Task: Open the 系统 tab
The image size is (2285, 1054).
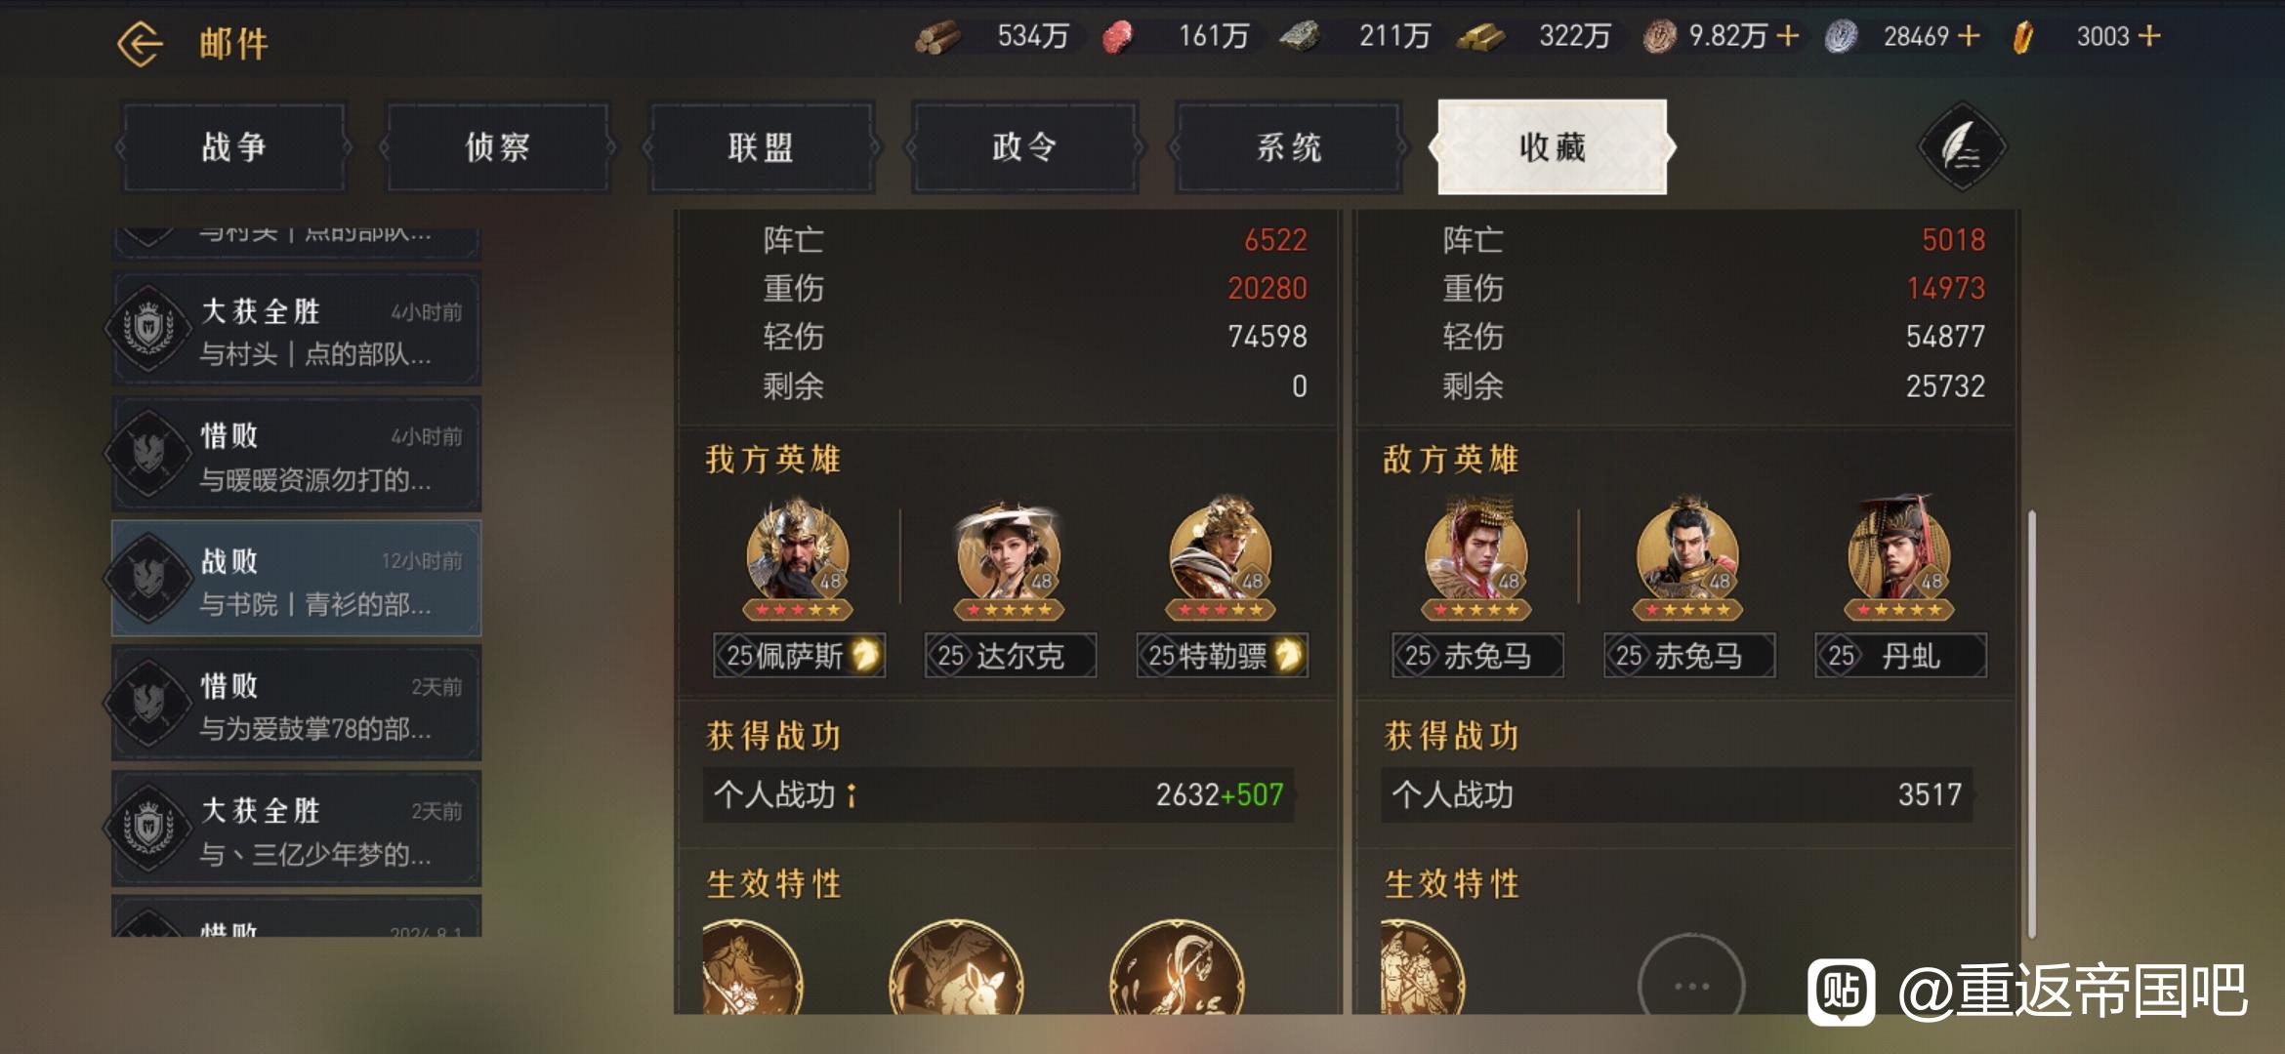Action: click(x=1289, y=148)
